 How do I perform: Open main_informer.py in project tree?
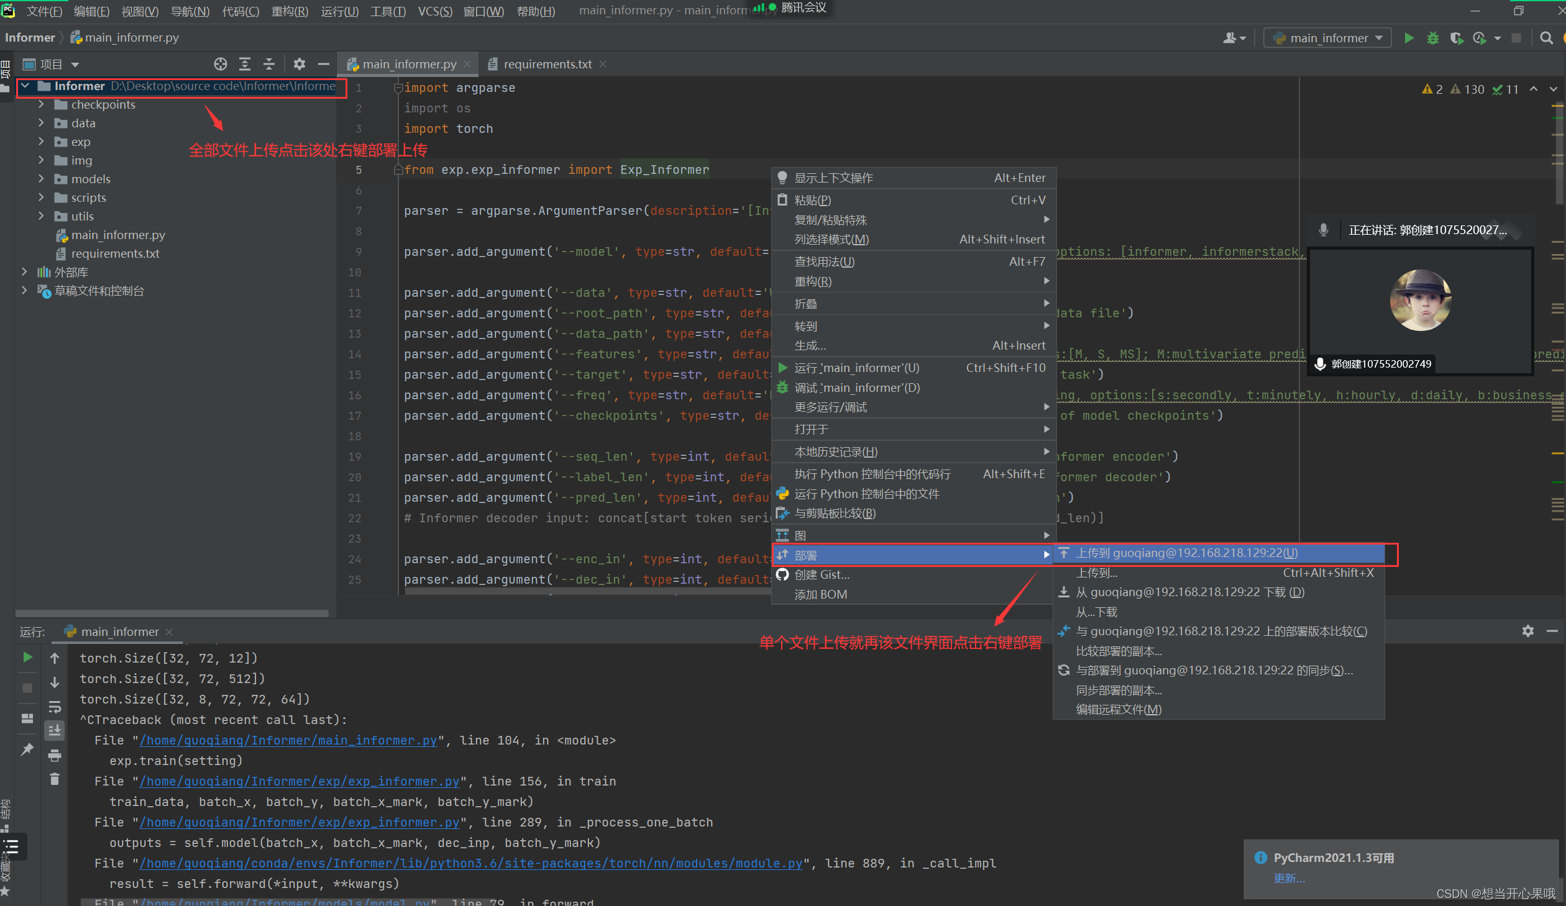[117, 235]
